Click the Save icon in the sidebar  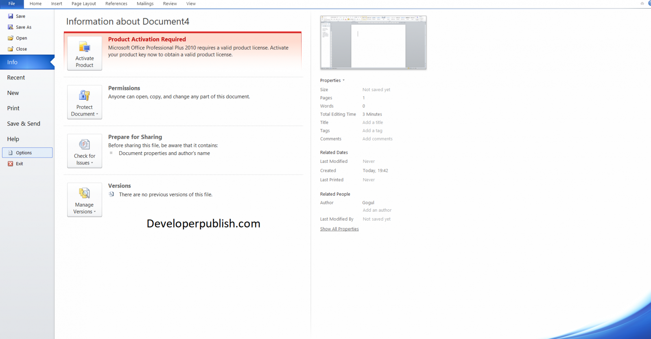point(11,16)
